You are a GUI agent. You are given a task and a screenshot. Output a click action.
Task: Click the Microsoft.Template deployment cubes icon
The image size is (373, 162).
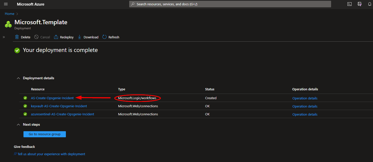(x=8, y=24)
